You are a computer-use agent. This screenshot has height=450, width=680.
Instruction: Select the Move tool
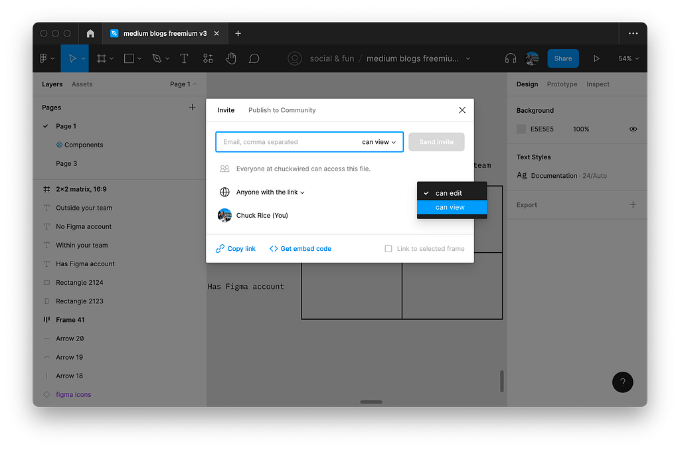[x=72, y=58]
